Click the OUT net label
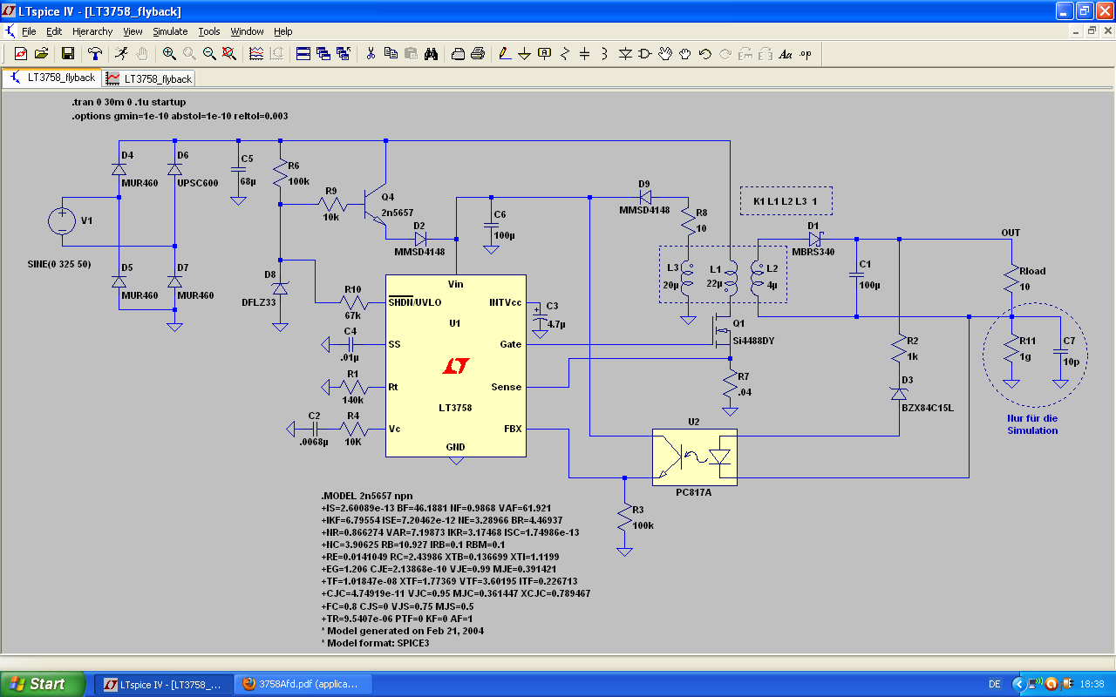Image resolution: width=1116 pixels, height=697 pixels. [1011, 233]
